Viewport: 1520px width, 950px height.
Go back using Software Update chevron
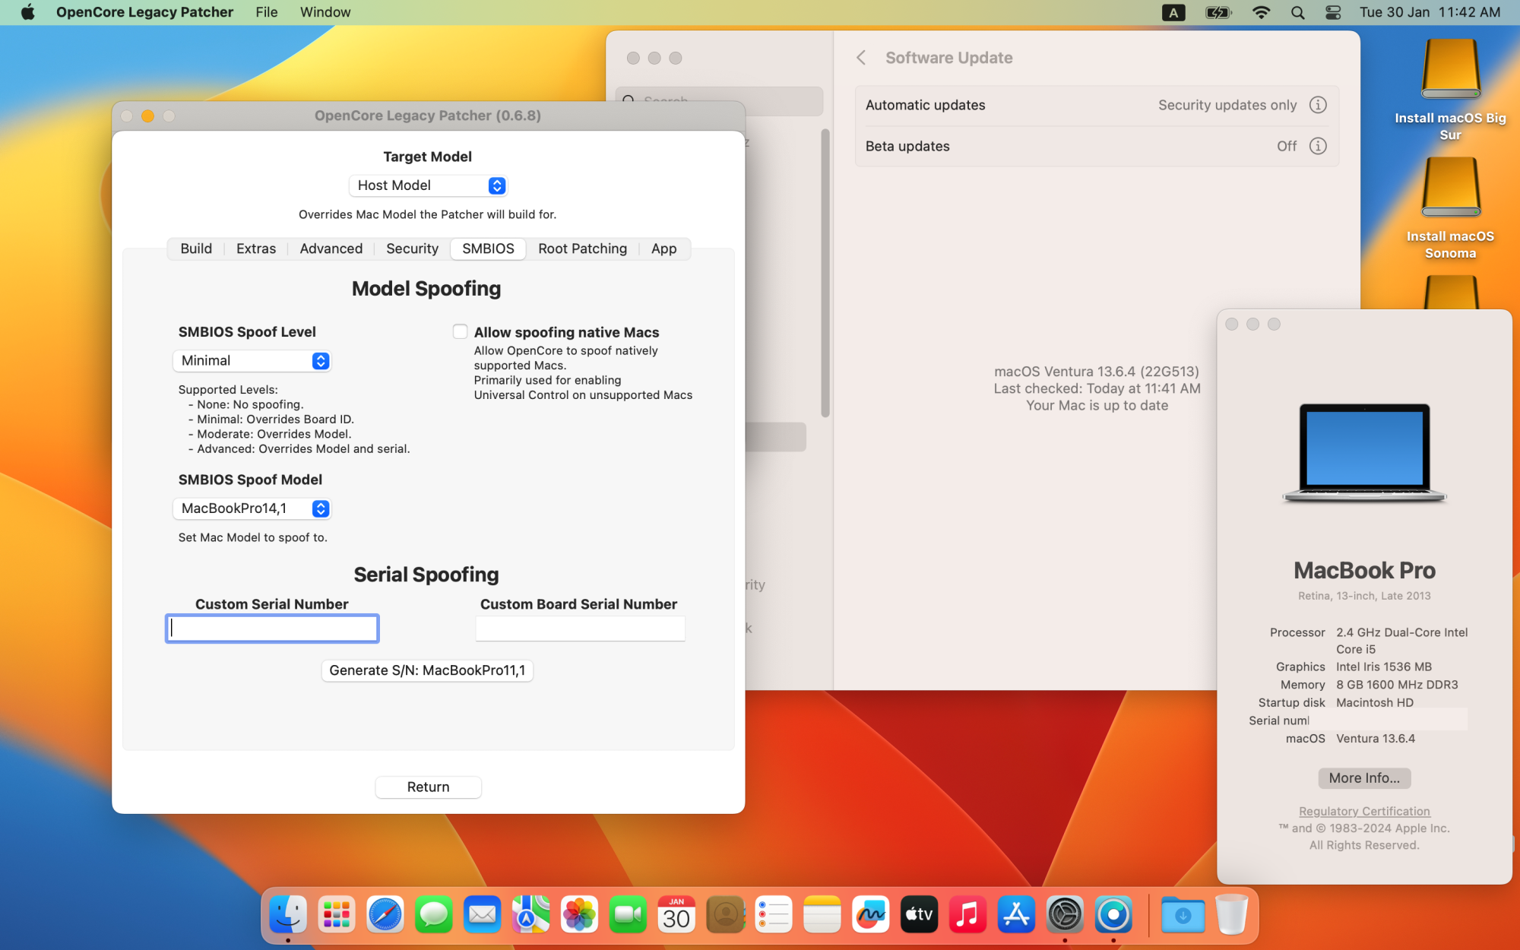(861, 58)
